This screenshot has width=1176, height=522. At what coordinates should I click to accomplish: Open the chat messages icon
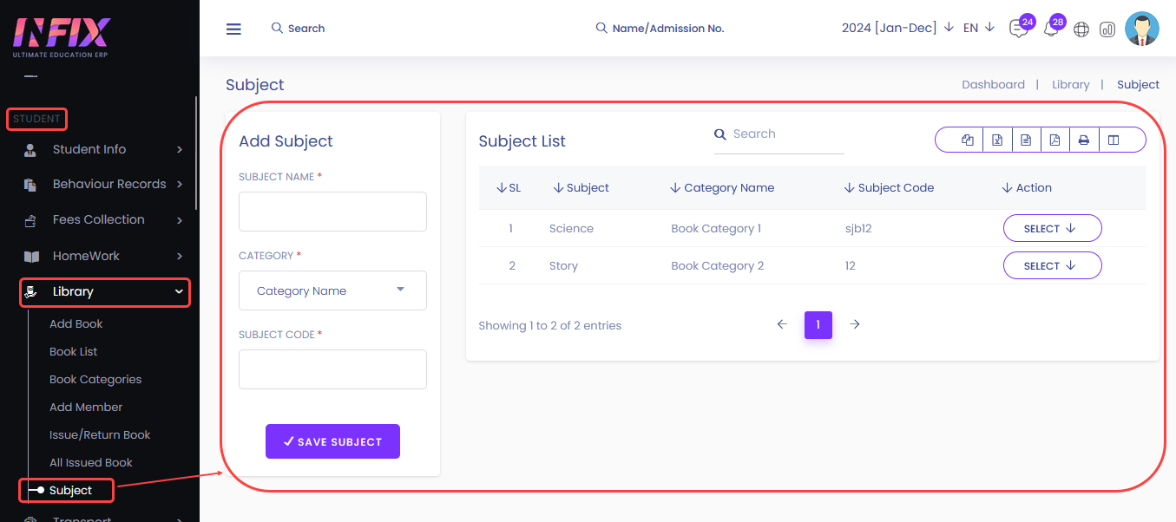(x=1018, y=29)
